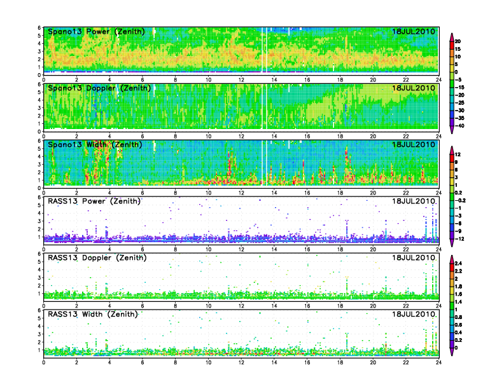Click the "RASS13 Width (Zenith)" panel title
The height and width of the screenshot is (389, 504).
pos(93,314)
